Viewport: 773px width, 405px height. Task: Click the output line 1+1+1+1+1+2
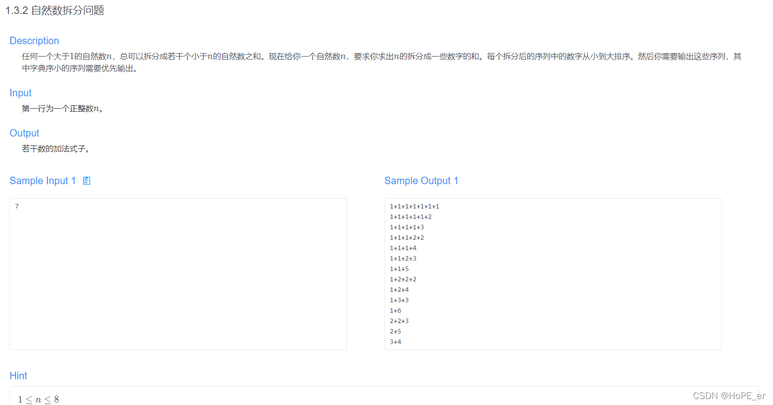(x=411, y=217)
